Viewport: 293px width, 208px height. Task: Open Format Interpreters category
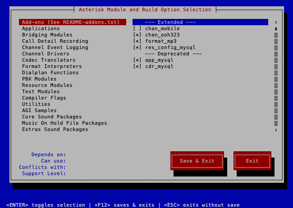tap(52, 66)
